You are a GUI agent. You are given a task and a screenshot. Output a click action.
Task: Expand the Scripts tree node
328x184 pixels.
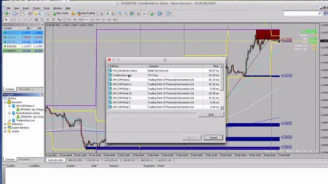pos(5,131)
